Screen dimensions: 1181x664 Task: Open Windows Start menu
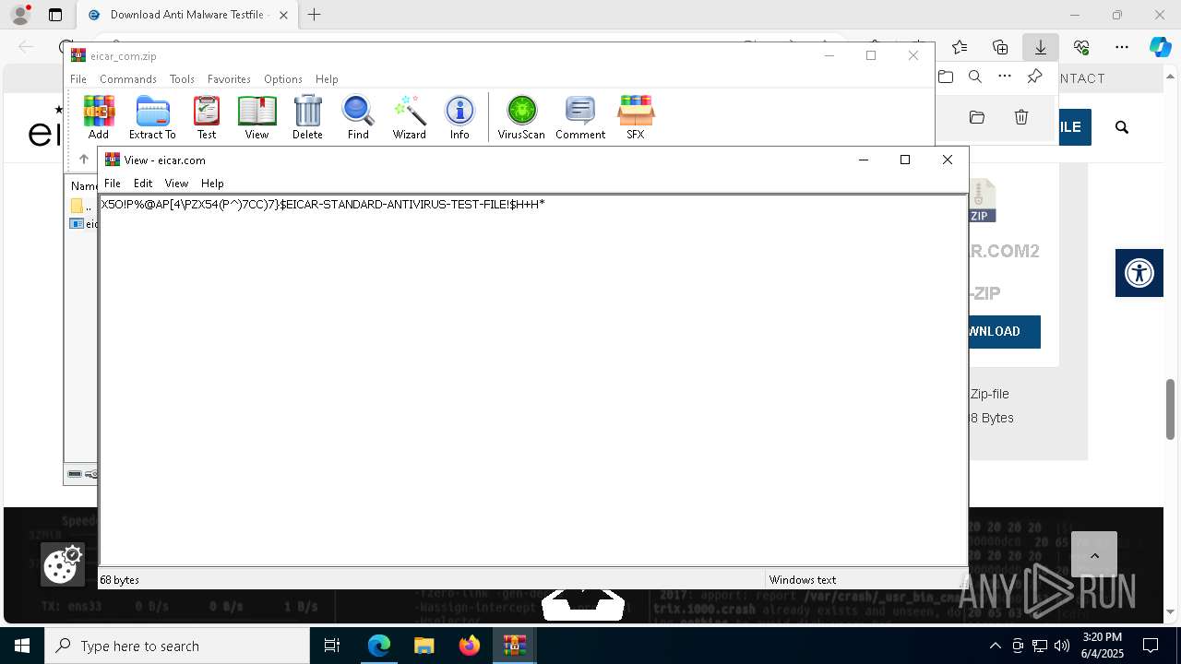point(22,646)
